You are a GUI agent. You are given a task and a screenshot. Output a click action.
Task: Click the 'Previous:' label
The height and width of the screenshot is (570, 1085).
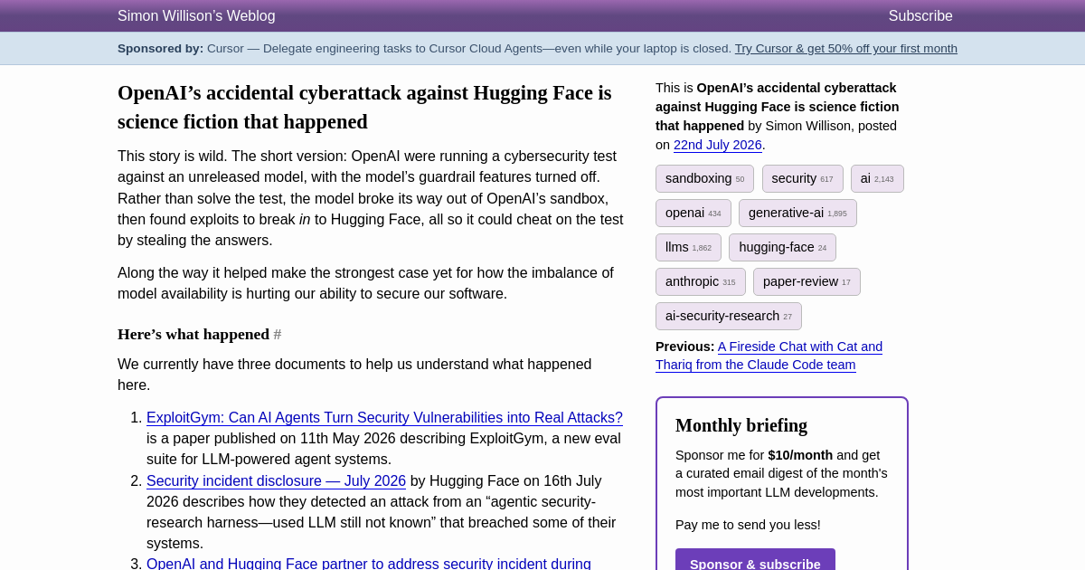pyautogui.click(x=684, y=347)
